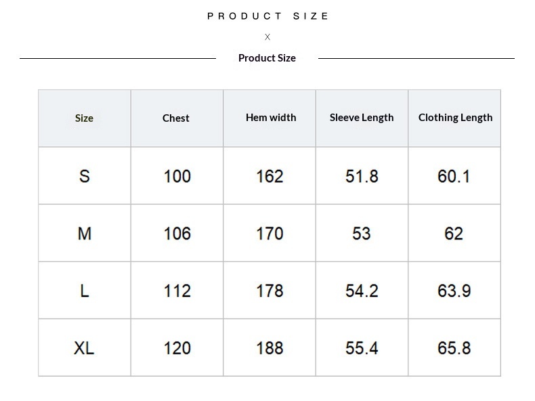The height and width of the screenshot is (401, 535).
Task: Click the S size row label
Action: pos(85,176)
